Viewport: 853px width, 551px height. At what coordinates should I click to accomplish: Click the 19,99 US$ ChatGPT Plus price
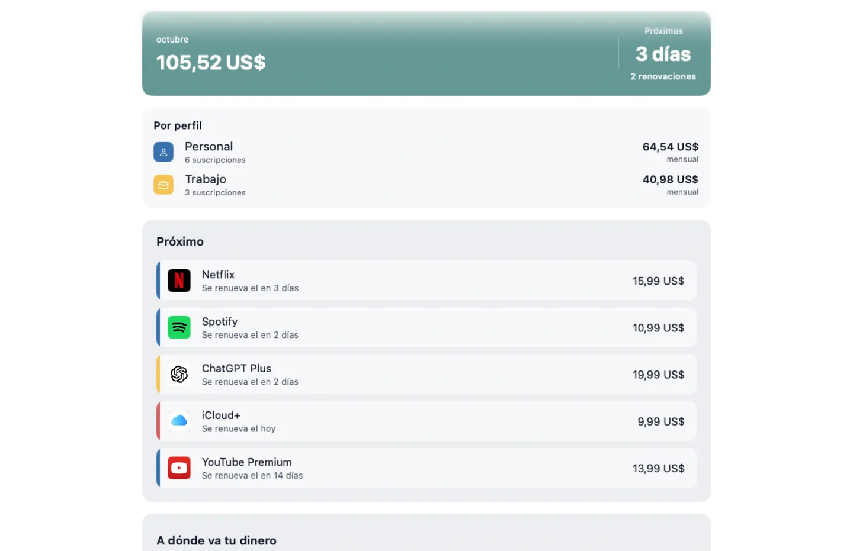pyautogui.click(x=658, y=374)
